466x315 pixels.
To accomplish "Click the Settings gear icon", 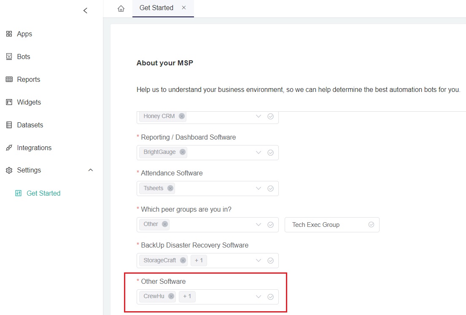I will [x=9, y=170].
